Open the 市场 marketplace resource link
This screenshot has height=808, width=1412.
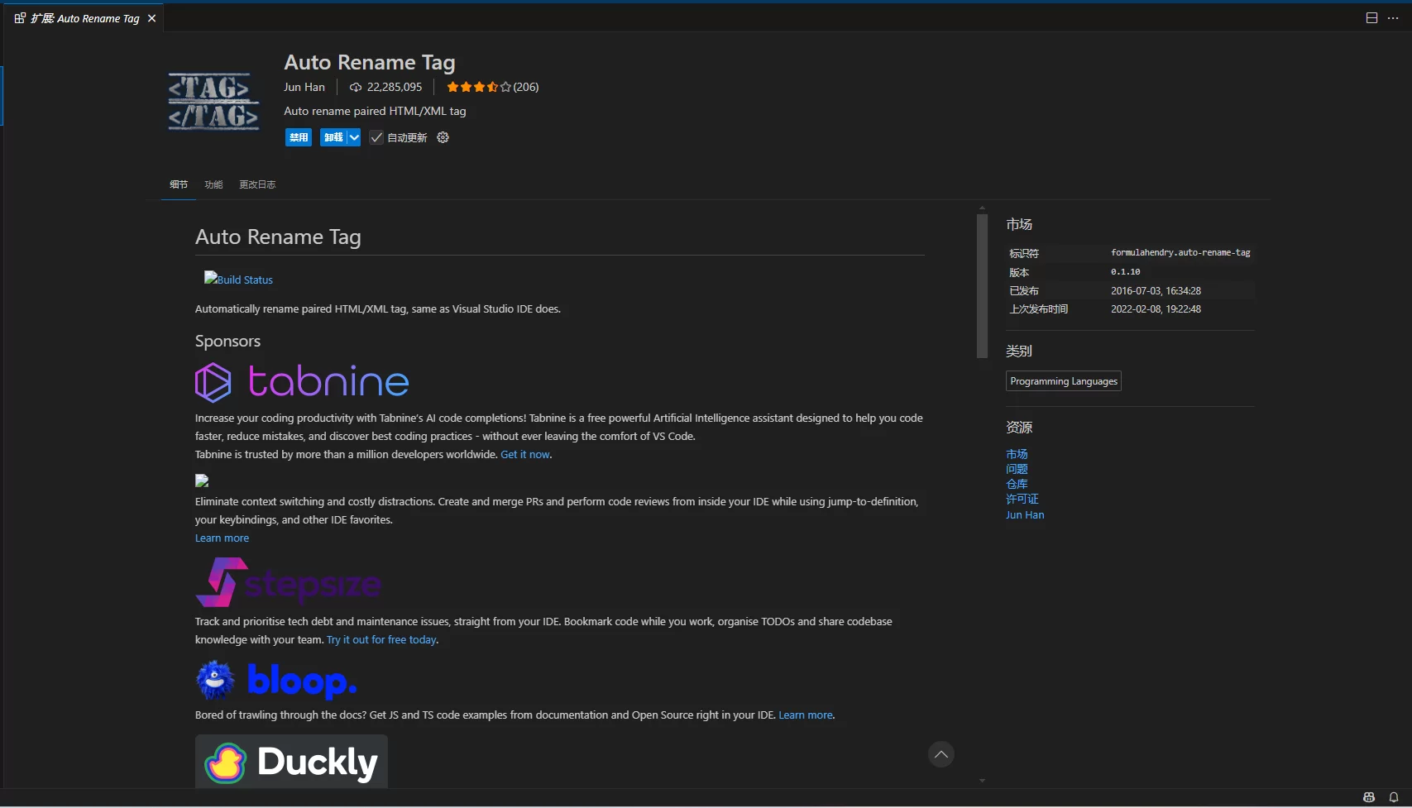tap(1017, 454)
